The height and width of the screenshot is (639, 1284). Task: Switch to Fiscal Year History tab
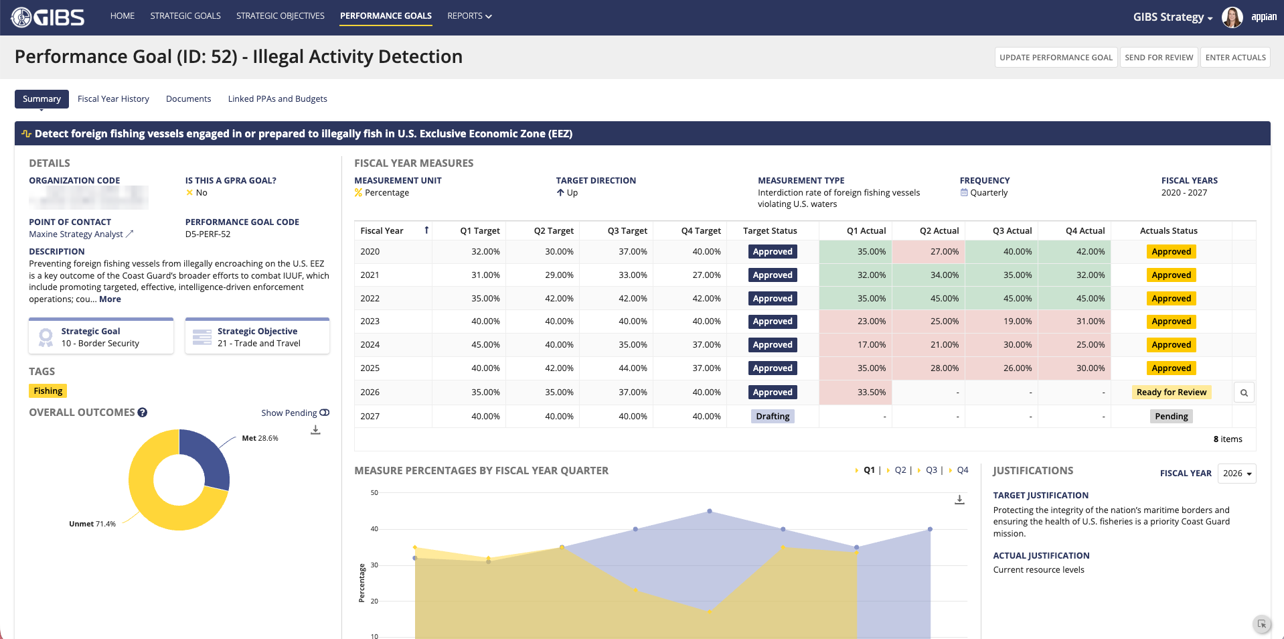pyautogui.click(x=113, y=99)
